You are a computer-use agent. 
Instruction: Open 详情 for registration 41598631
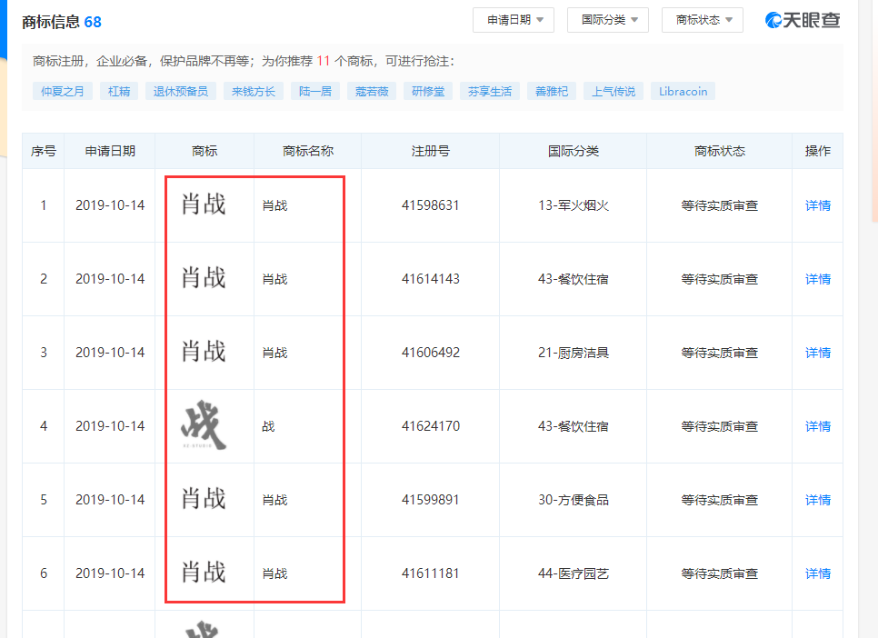[x=817, y=205]
